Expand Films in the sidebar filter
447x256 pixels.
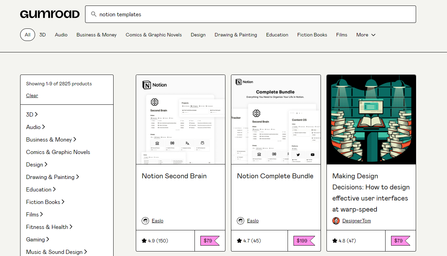[x=34, y=214]
